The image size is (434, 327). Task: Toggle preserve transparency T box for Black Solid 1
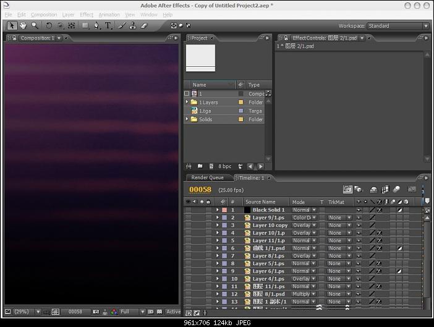click(322, 210)
